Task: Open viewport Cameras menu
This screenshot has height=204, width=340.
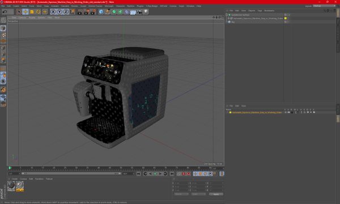Action: (22, 18)
